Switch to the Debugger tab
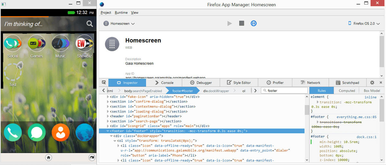The height and width of the screenshot is (165, 386). tap(201, 82)
